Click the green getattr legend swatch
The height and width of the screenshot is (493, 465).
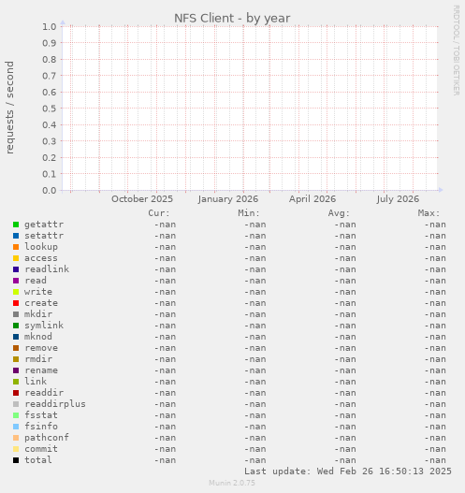tap(16, 225)
